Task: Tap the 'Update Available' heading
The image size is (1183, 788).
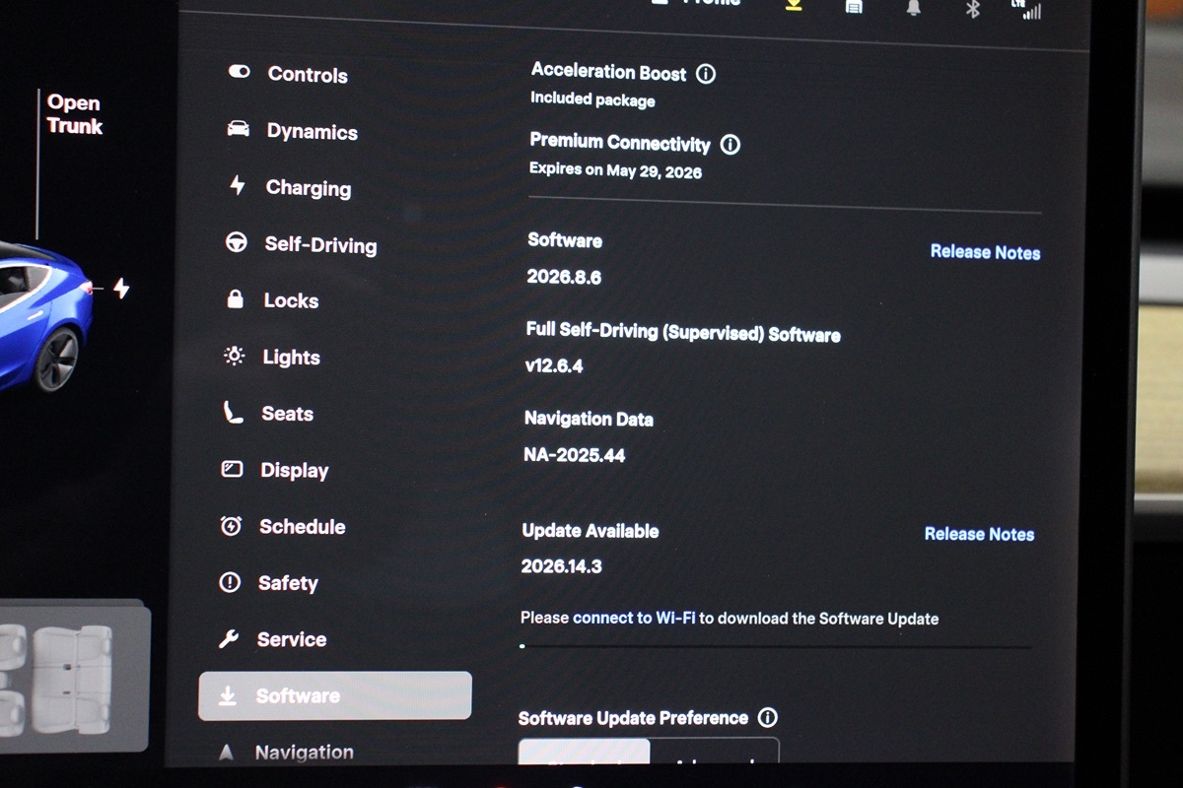Action: click(x=591, y=531)
